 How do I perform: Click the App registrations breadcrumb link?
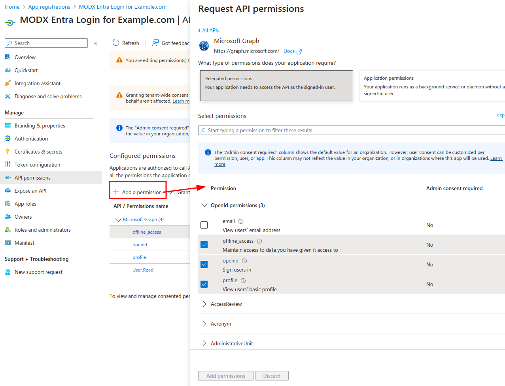pyautogui.click(x=49, y=7)
